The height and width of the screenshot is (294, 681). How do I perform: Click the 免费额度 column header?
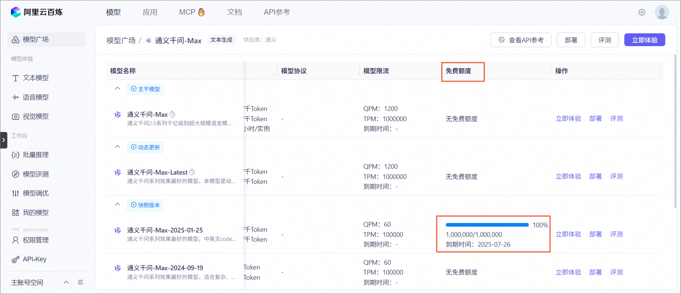[x=458, y=71]
